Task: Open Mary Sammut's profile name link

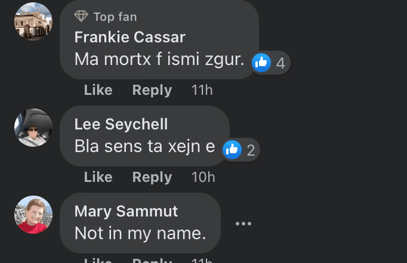Action: click(127, 211)
